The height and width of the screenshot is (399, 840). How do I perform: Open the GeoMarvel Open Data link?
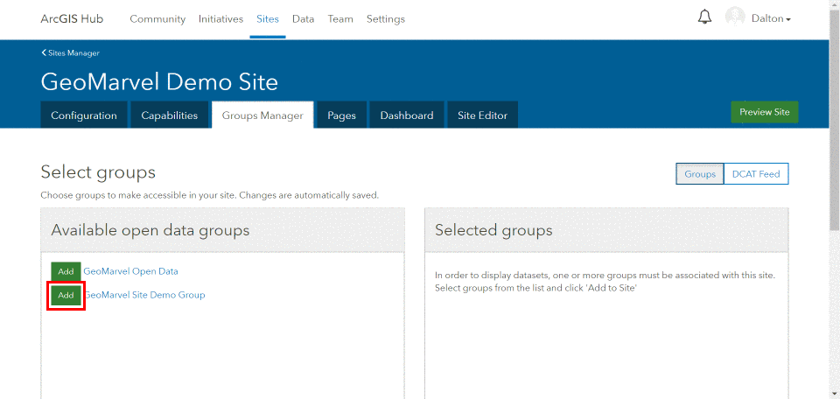(x=130, y=271)
